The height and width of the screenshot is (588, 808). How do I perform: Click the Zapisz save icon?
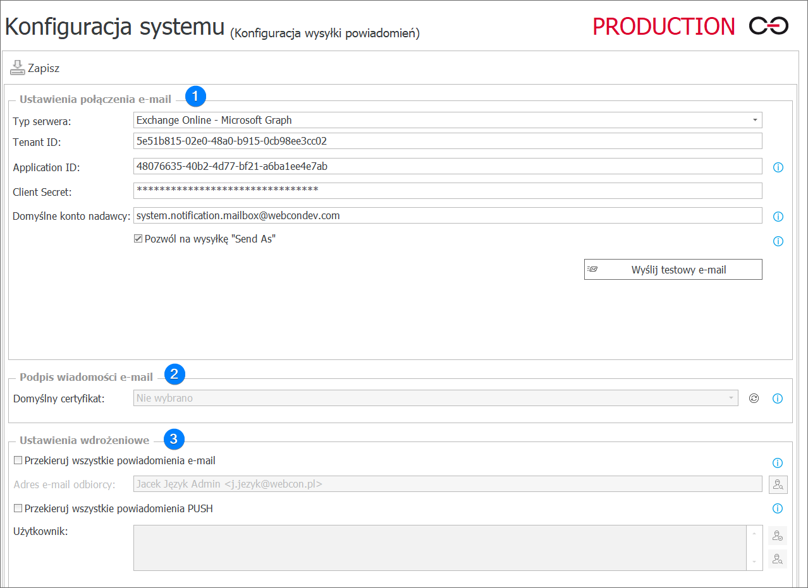click(x=18, y=68)
